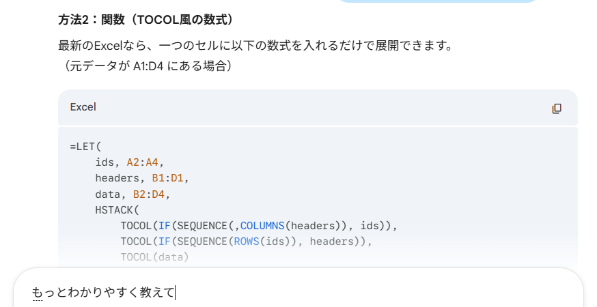
Task: Click the B2:D4 range in code
Action: point(149,194)
